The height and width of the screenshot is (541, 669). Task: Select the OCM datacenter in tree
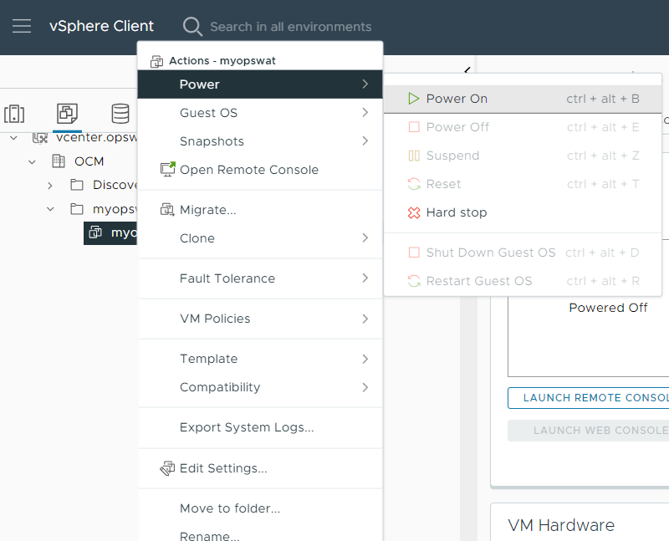point(89,161)
